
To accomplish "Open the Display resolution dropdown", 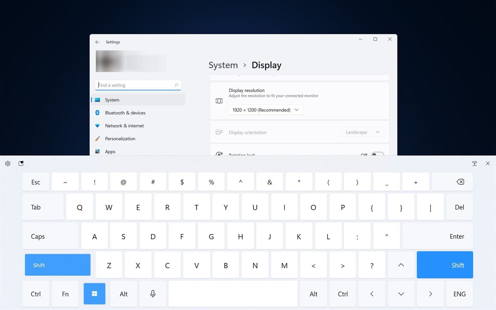I will pos(266,110).
